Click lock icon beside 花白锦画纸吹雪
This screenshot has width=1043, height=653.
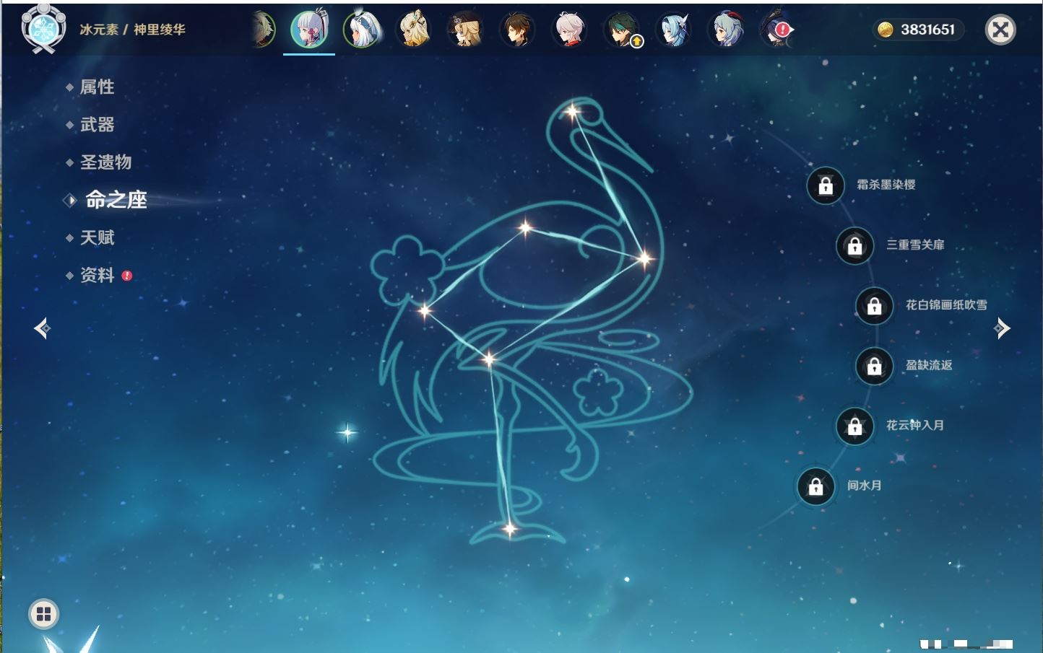(x=875, y=306)
